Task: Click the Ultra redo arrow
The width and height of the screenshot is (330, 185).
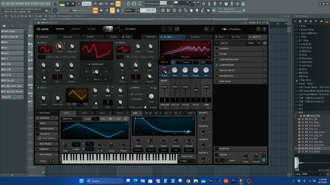Action: (213, 29)
